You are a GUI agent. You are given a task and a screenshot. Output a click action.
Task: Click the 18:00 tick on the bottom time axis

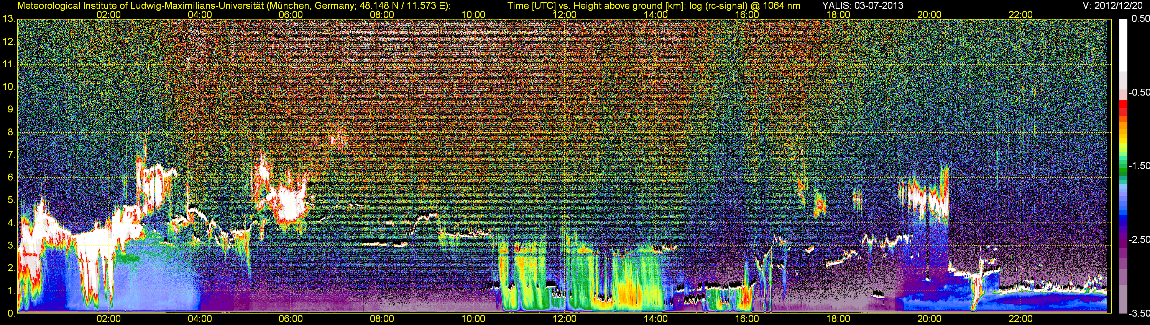pyautogui.click(x=838, y=319)
